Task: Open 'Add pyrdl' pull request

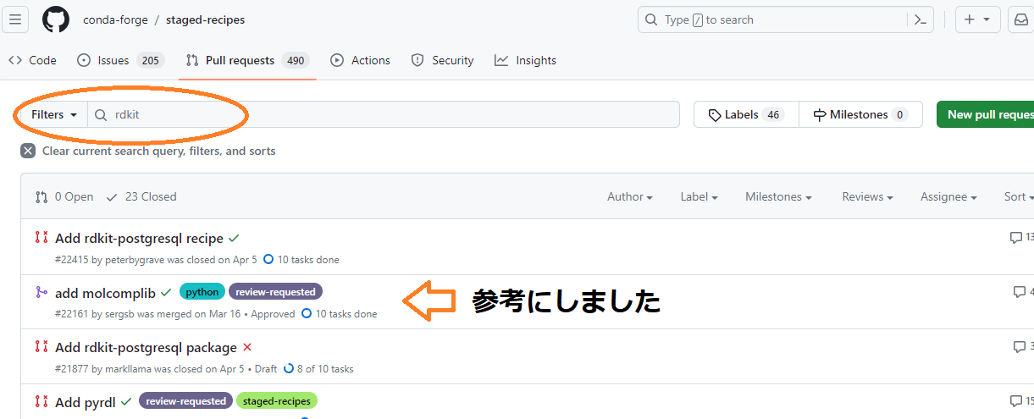Action: coord(86,402)
